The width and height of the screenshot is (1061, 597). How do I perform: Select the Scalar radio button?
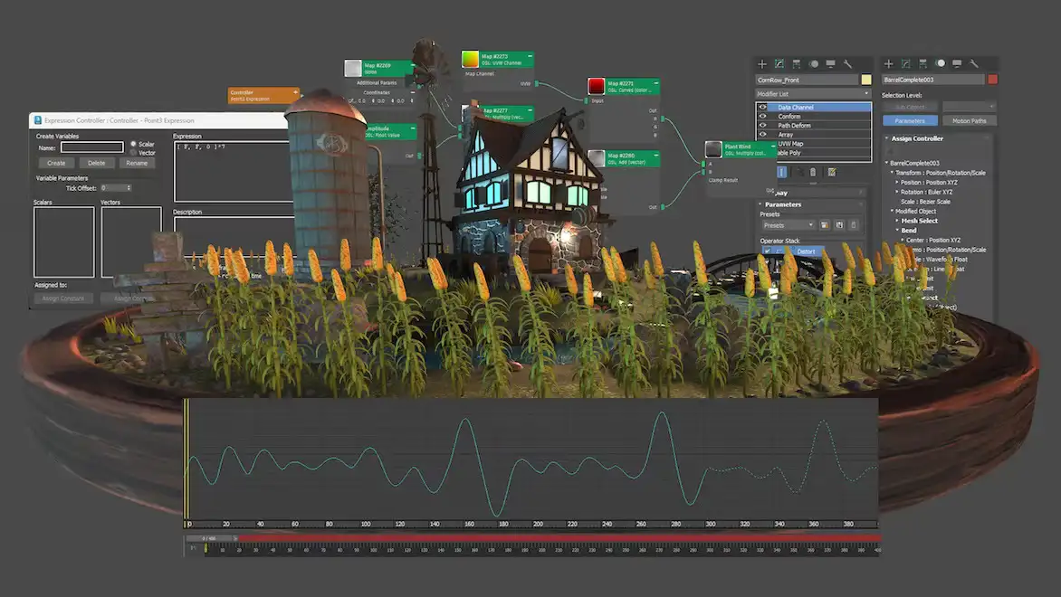coord(133,144)
